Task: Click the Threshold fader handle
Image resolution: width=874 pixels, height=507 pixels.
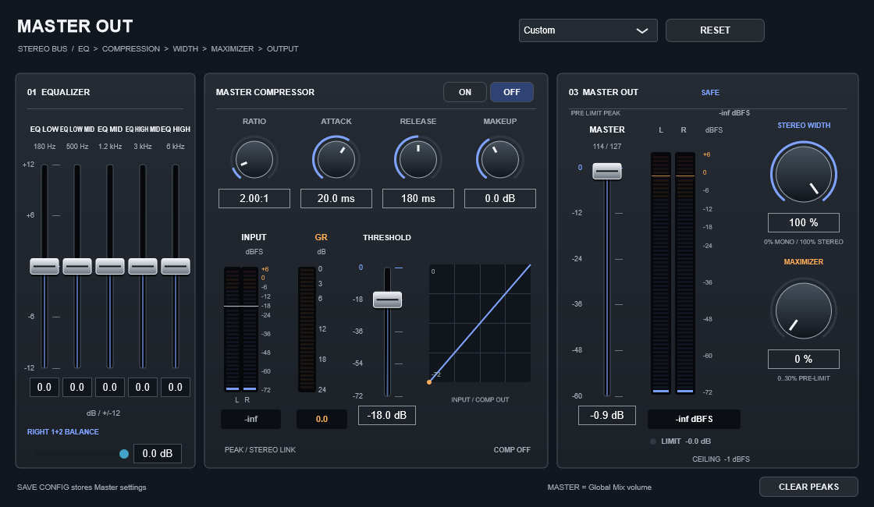Action: point(387,300)
